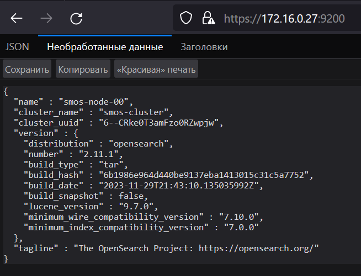Reload the current page
This screenshot has width=361, height=276.
coord(77,19)
